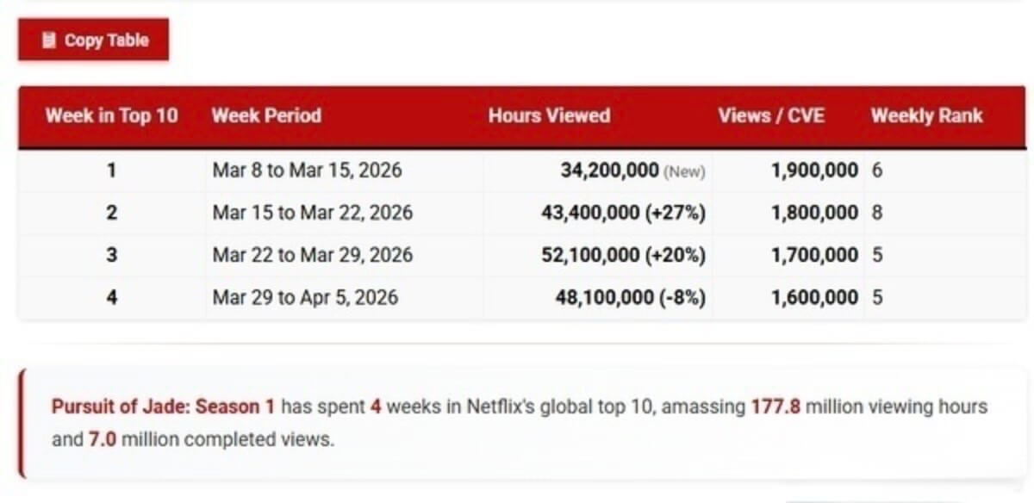Select the Mar 29 to Apr 5, 2026 cell

pyautogui.click(x=305, y=297)
